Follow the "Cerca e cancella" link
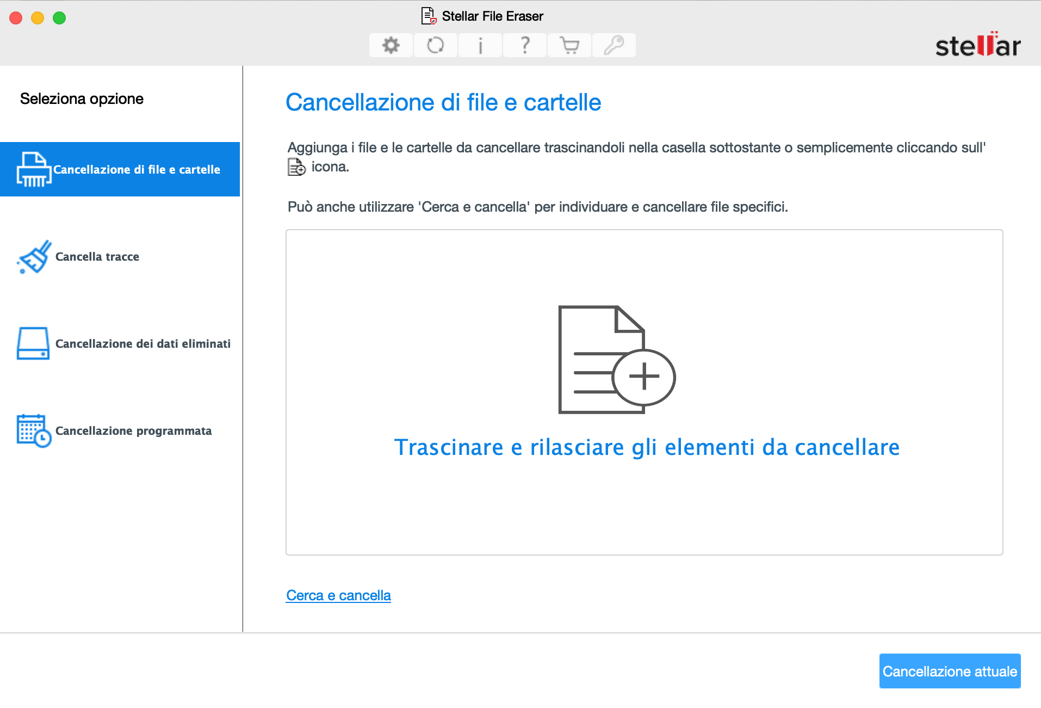The image size is (1041, 708). pyautogui.click(x=338, y=595)
